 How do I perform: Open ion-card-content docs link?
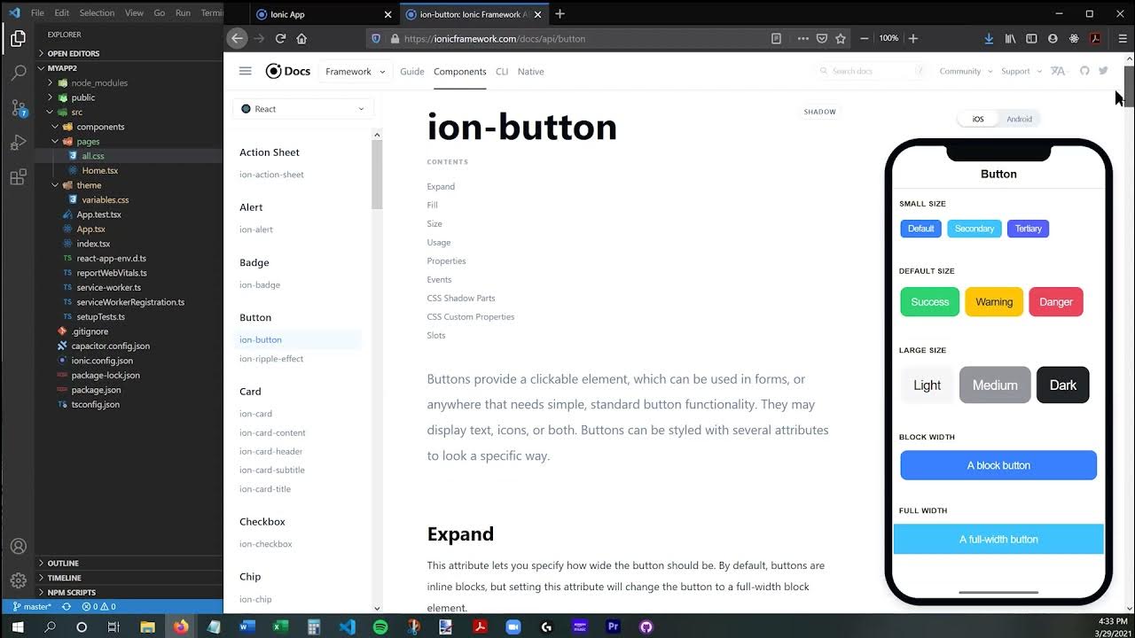coord(272,432)
